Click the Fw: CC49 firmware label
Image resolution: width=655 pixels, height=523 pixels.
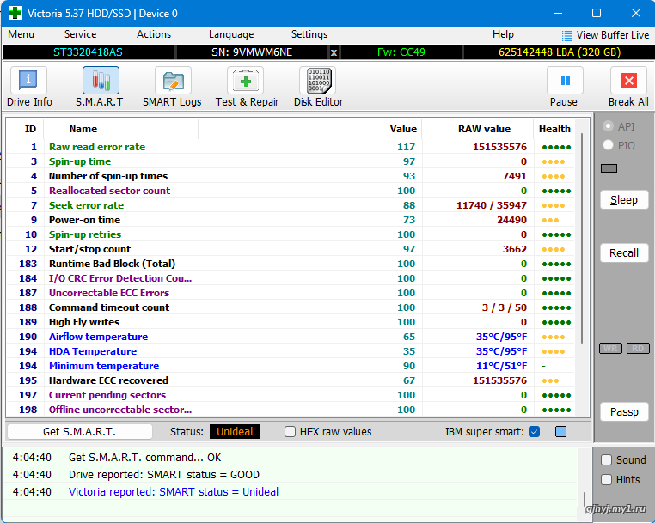click(x=401, y=52)
